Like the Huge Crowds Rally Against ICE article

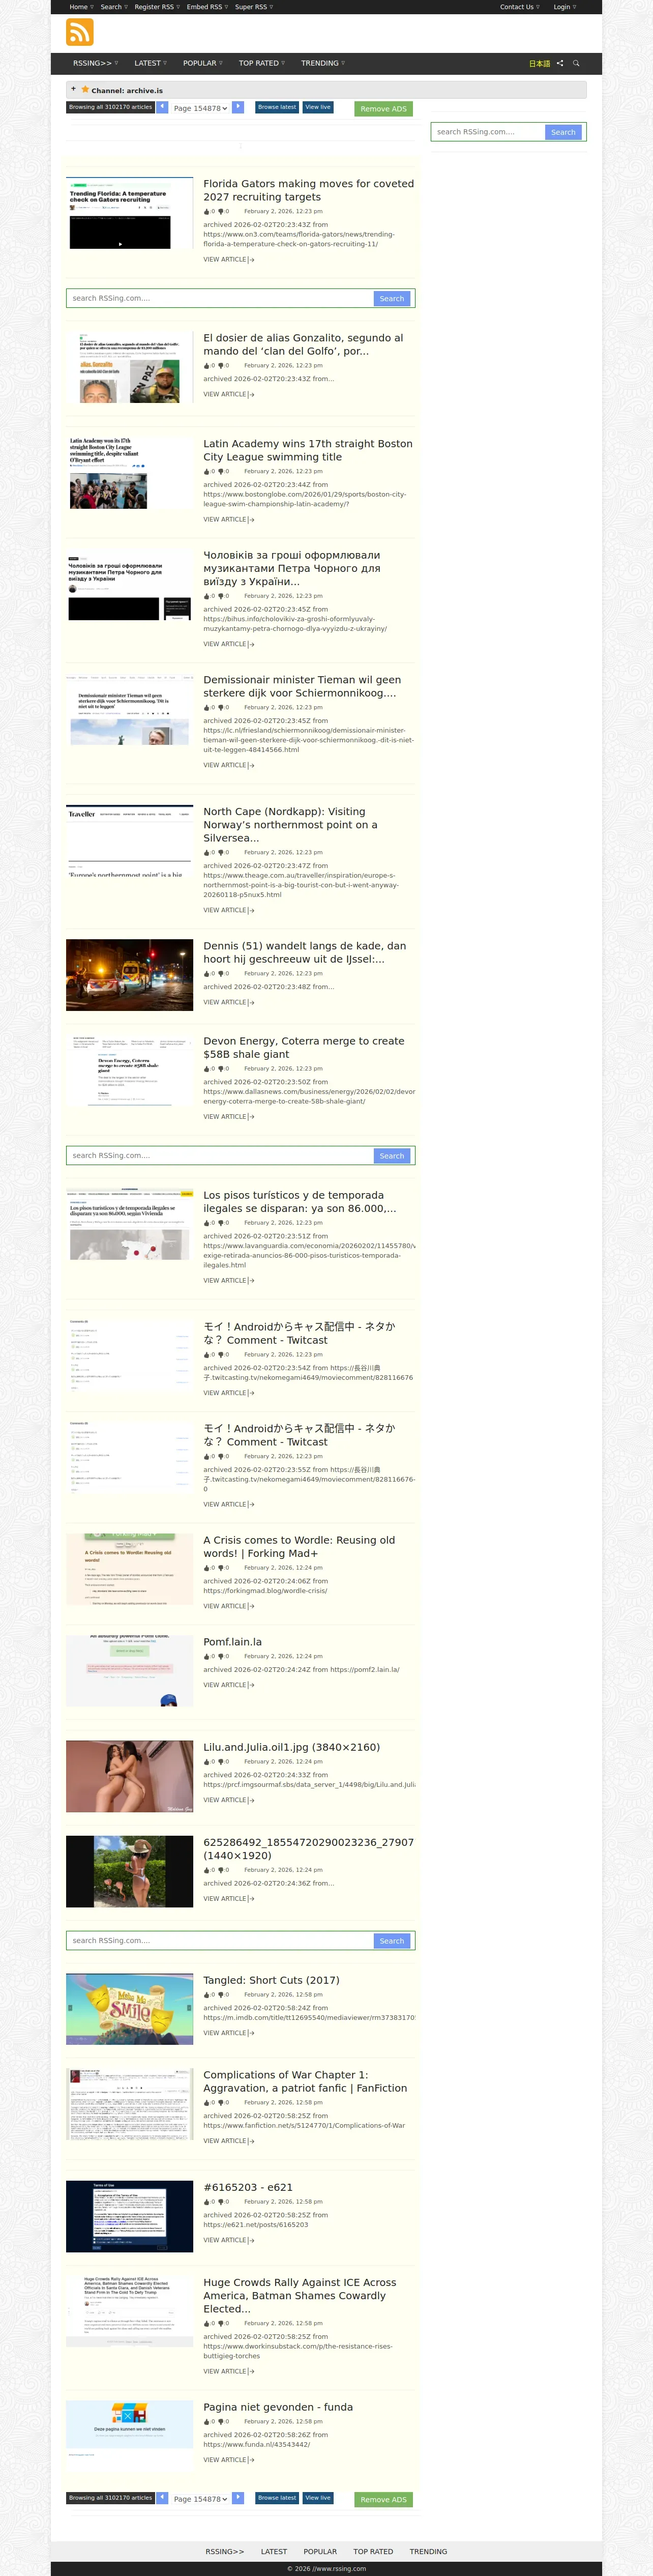[x=207, y=2324]
